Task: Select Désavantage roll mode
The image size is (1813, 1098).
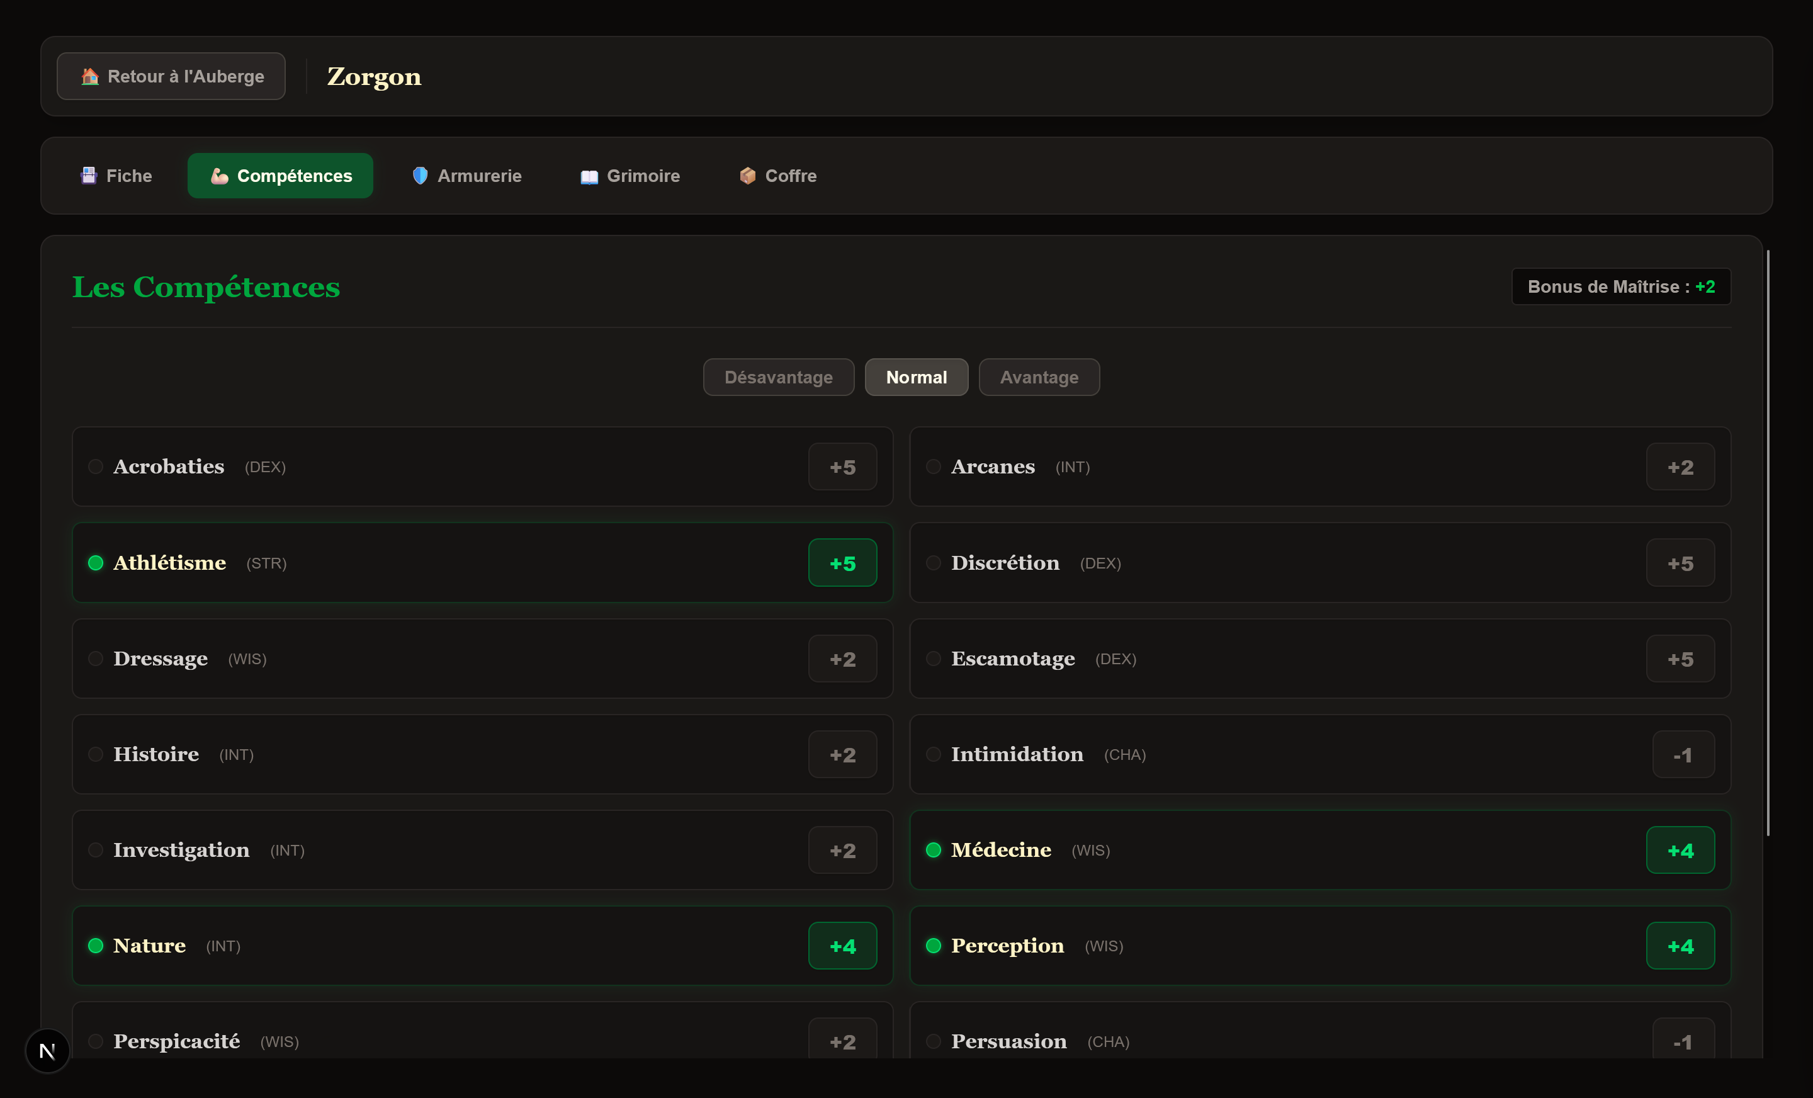Action: point(779,376)
